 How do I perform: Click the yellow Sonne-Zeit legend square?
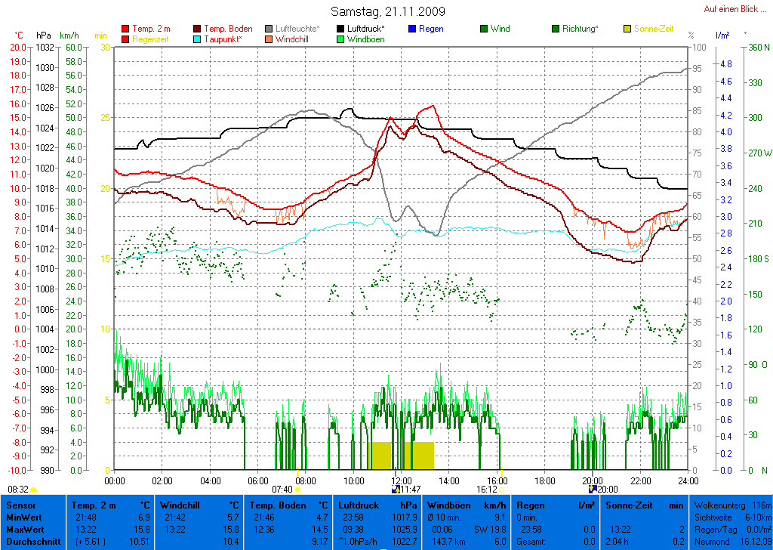pos(627,29)
